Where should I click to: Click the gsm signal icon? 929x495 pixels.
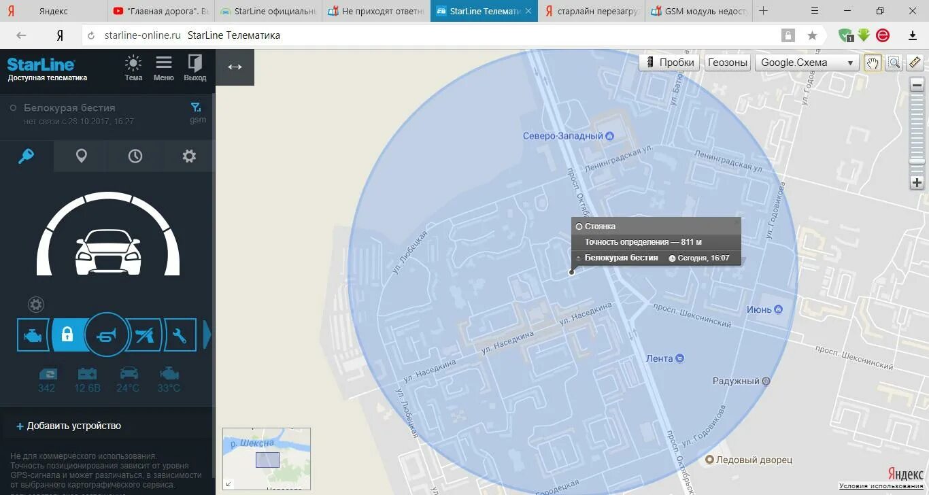point(197,113)
